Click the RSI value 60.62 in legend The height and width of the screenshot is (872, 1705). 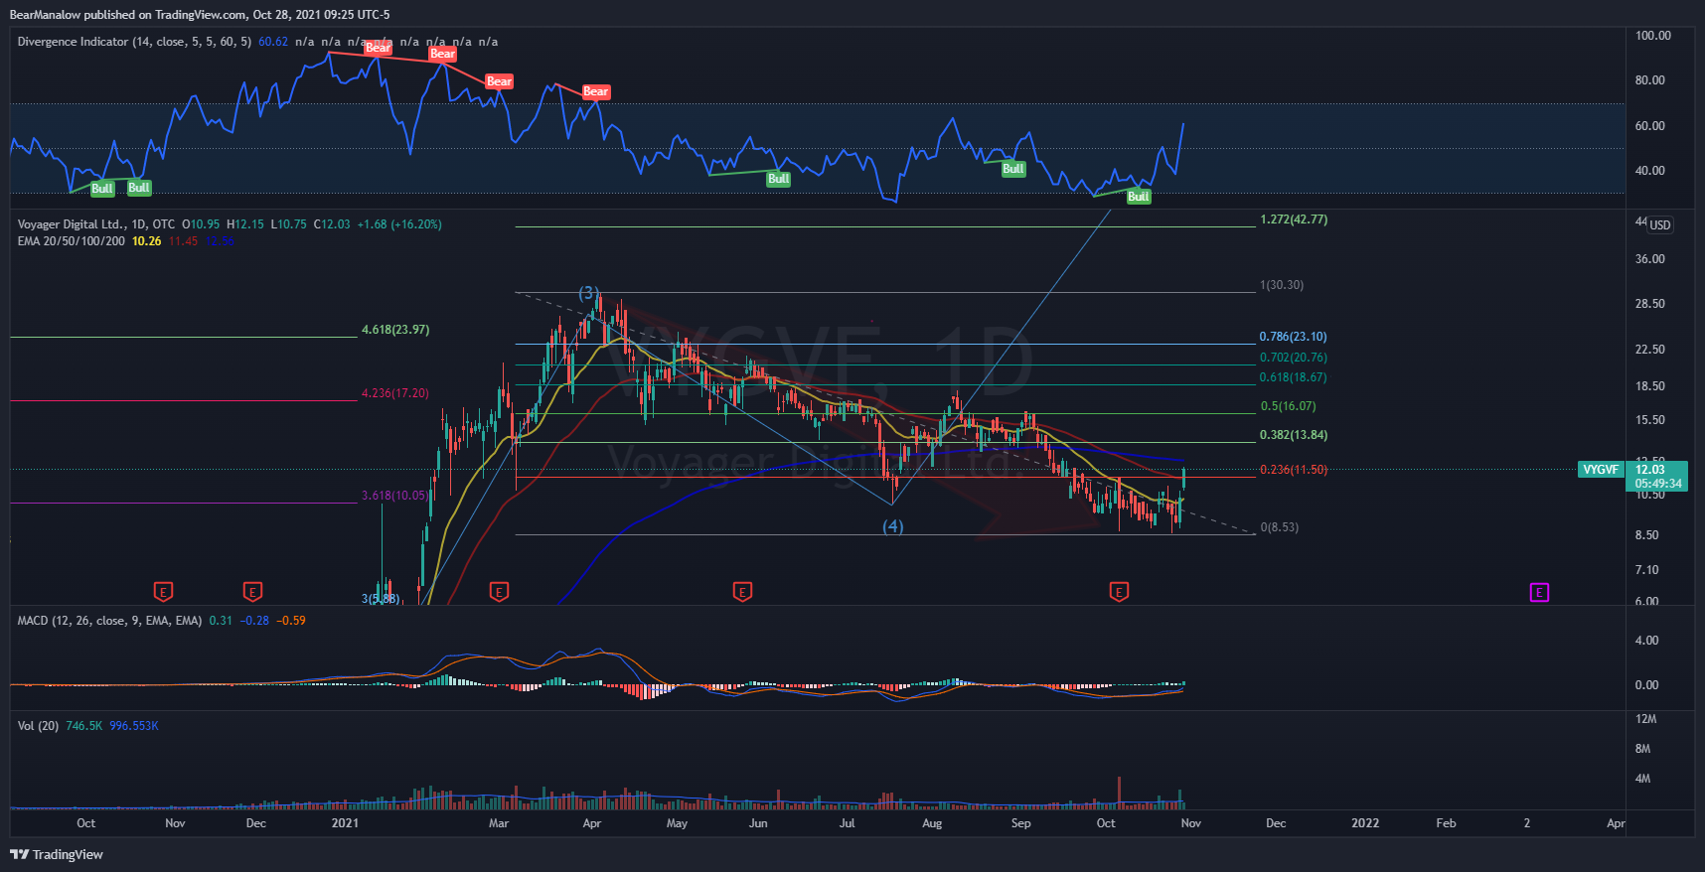click(273, 42)
